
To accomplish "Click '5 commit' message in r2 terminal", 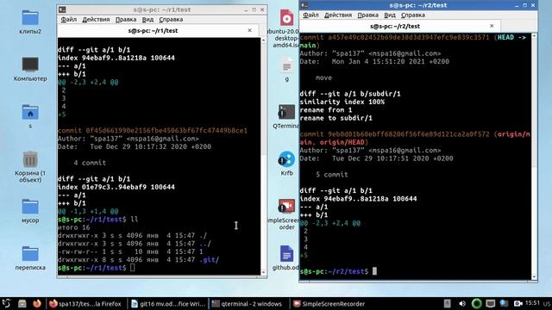I will [331, 174].
